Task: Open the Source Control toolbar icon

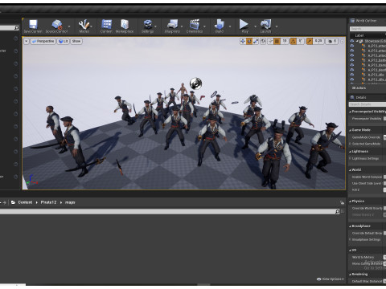Action: tap(57, 25)
